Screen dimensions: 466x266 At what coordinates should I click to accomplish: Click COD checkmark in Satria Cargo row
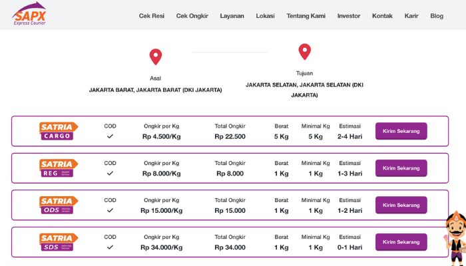point(110,136)
